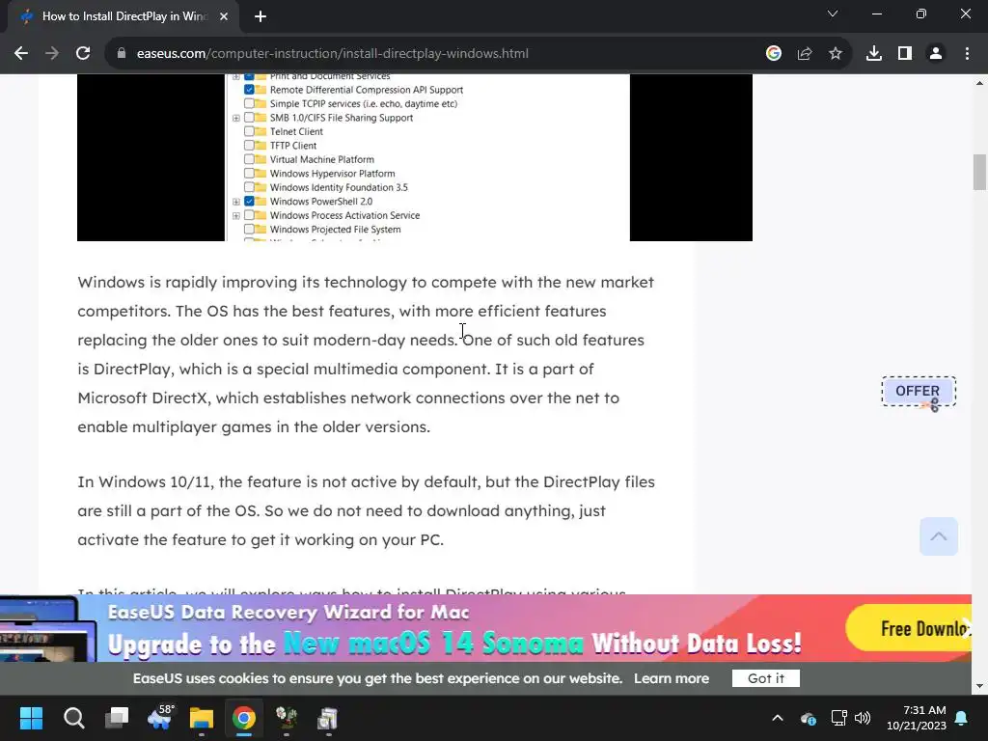
Task: Open the weather widget showing 58°
Action: tap(160, 718)
